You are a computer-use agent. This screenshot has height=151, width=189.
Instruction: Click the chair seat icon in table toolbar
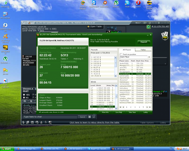[x=46, y=122]
